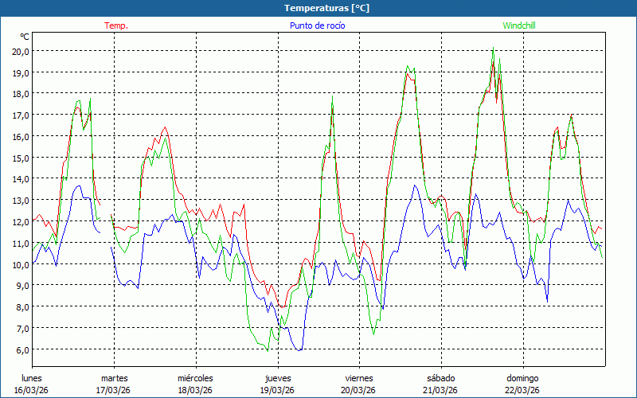This screenshot has width=637, height=398.
Task: Select the 22/03/26 date label
Action: click(522, 390)
